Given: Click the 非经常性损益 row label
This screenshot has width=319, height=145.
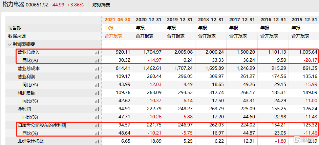Looking at the screenshot, I should [x=31, y=141].
